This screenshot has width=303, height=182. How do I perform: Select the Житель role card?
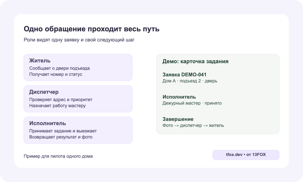tap(78, 67)
